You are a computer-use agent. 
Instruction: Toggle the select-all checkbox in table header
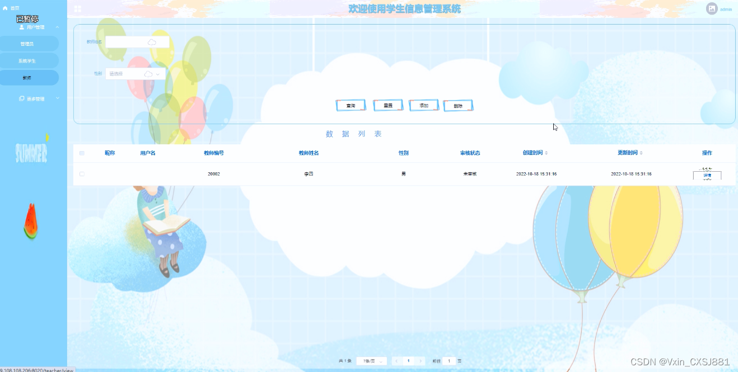click(82, 153)
